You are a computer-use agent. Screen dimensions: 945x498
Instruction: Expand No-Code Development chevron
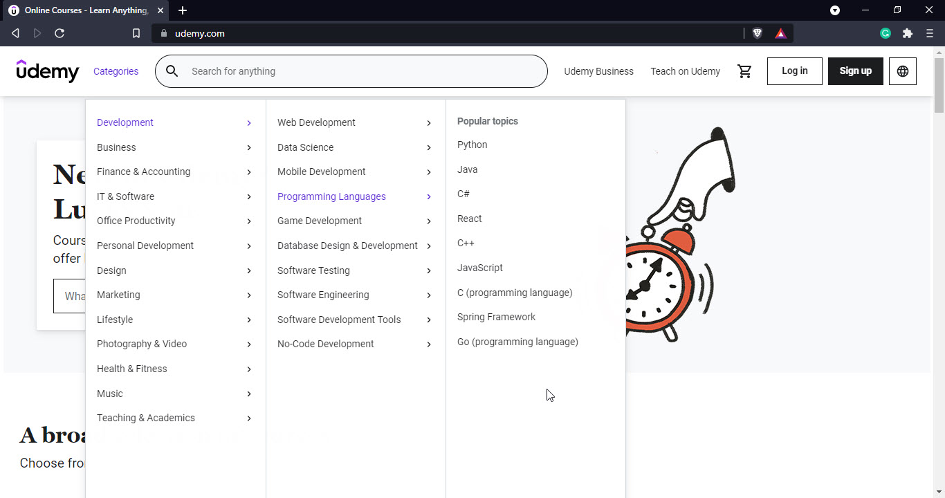[x=429, y=344]
